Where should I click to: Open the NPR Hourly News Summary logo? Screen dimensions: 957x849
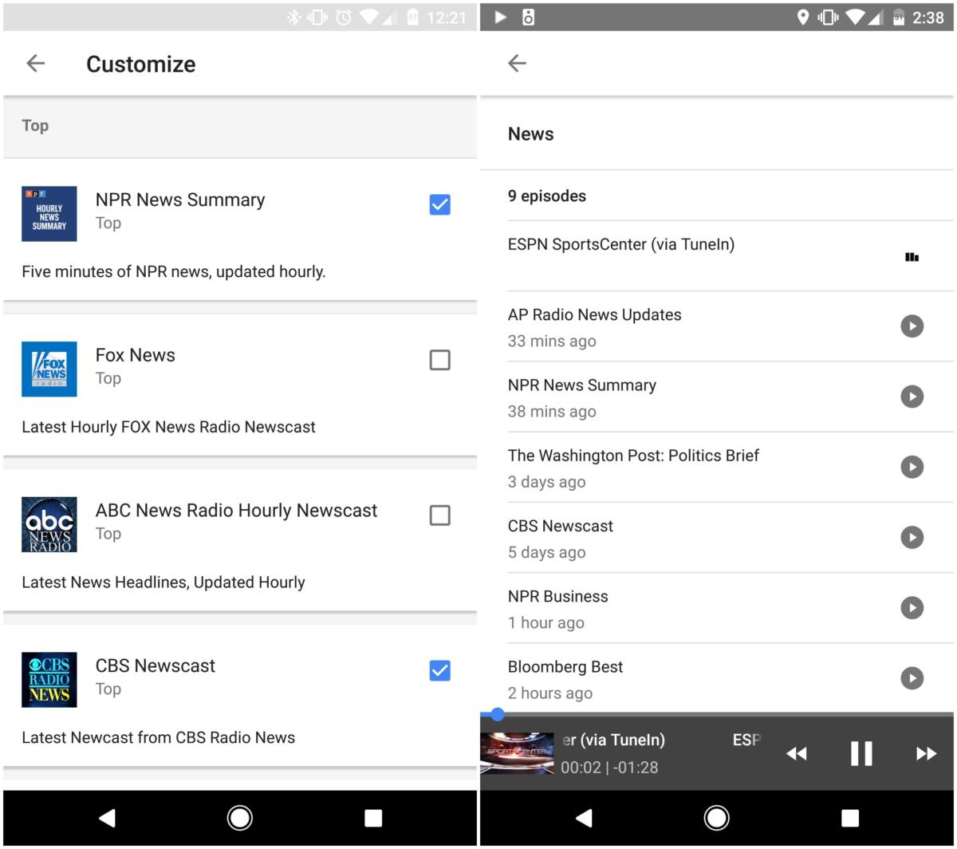(x=49, y=214)
